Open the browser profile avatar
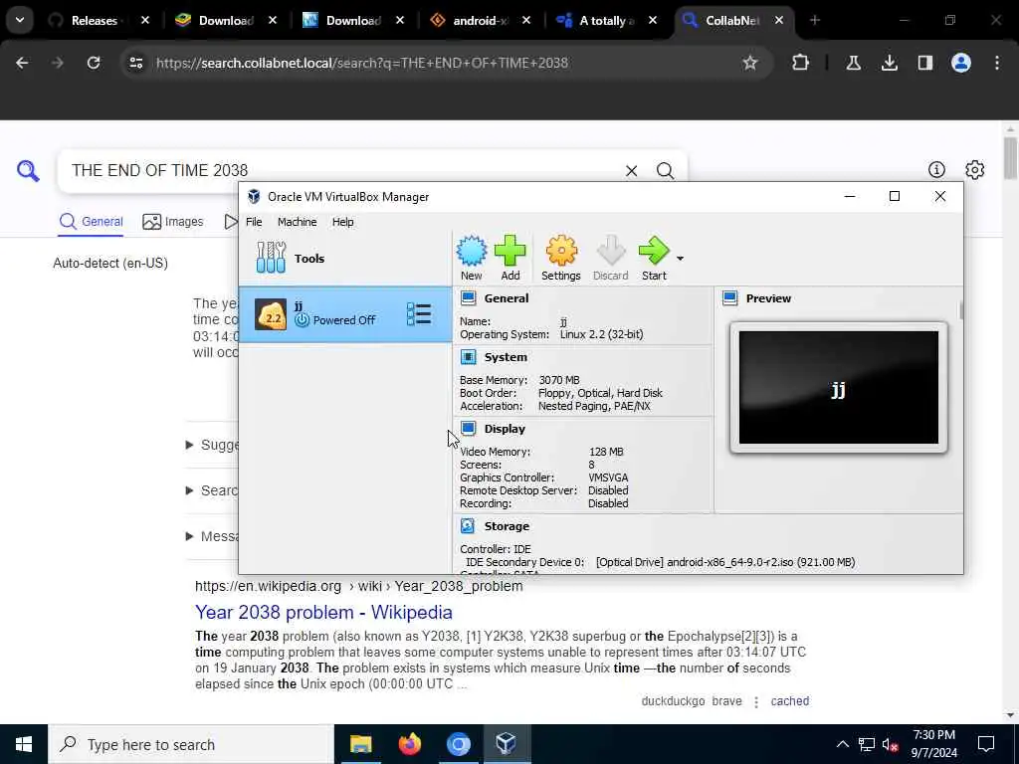 pos(960,63)
